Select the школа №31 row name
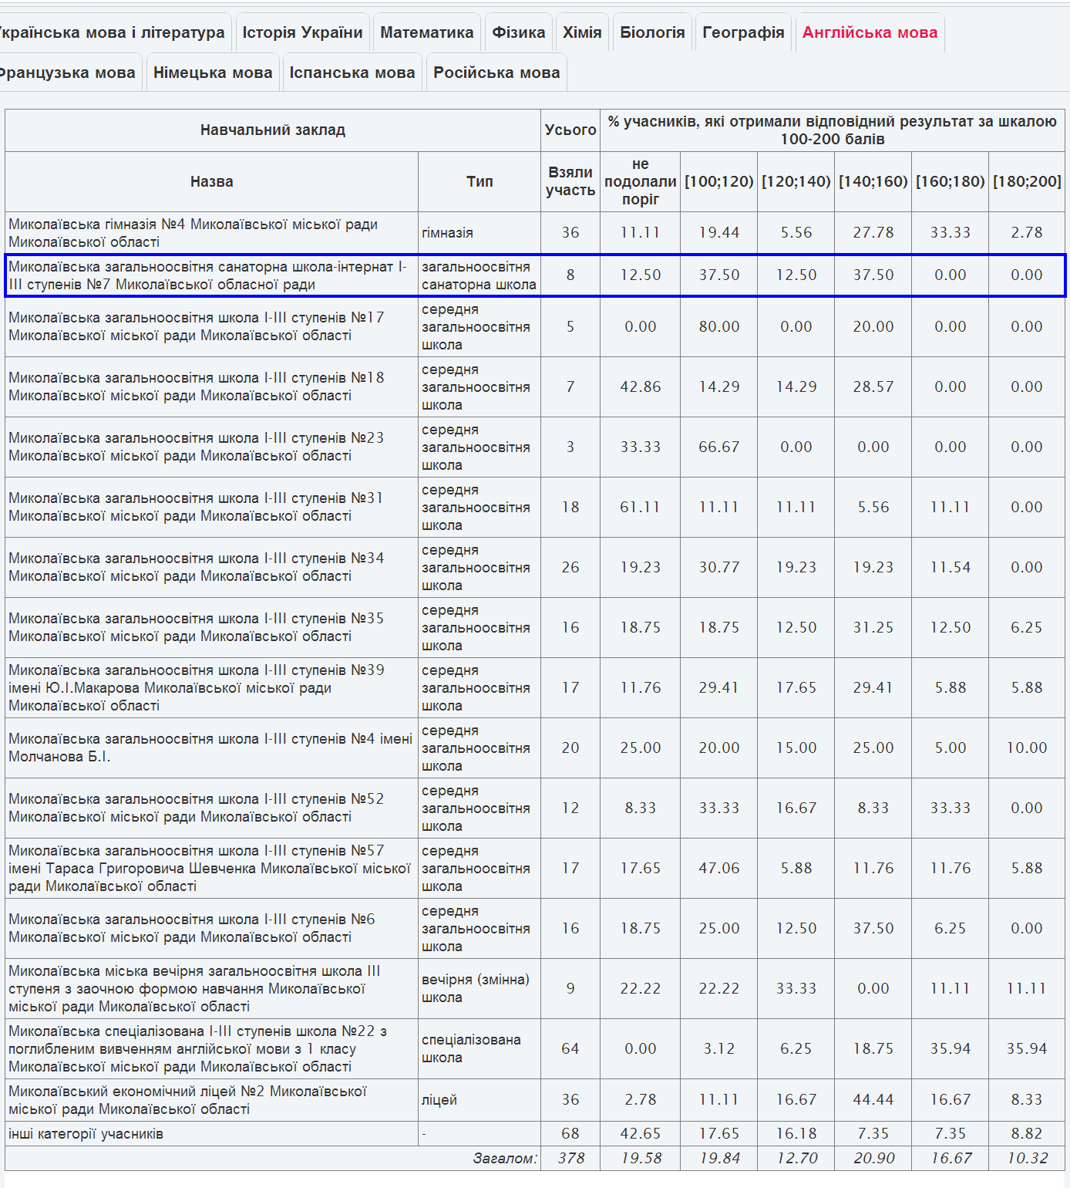 [196, 507]
